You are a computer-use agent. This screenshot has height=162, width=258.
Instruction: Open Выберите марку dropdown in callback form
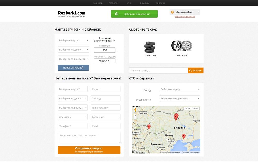72,89
